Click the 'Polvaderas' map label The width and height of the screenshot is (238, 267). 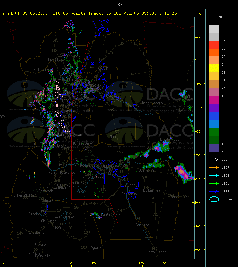point(43,70)
